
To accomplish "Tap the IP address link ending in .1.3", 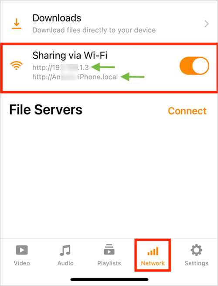I will tap(61, 67).
